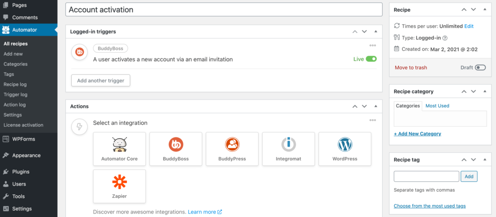
Task: Move Recipe tag panel up
Action: [464, 160]
